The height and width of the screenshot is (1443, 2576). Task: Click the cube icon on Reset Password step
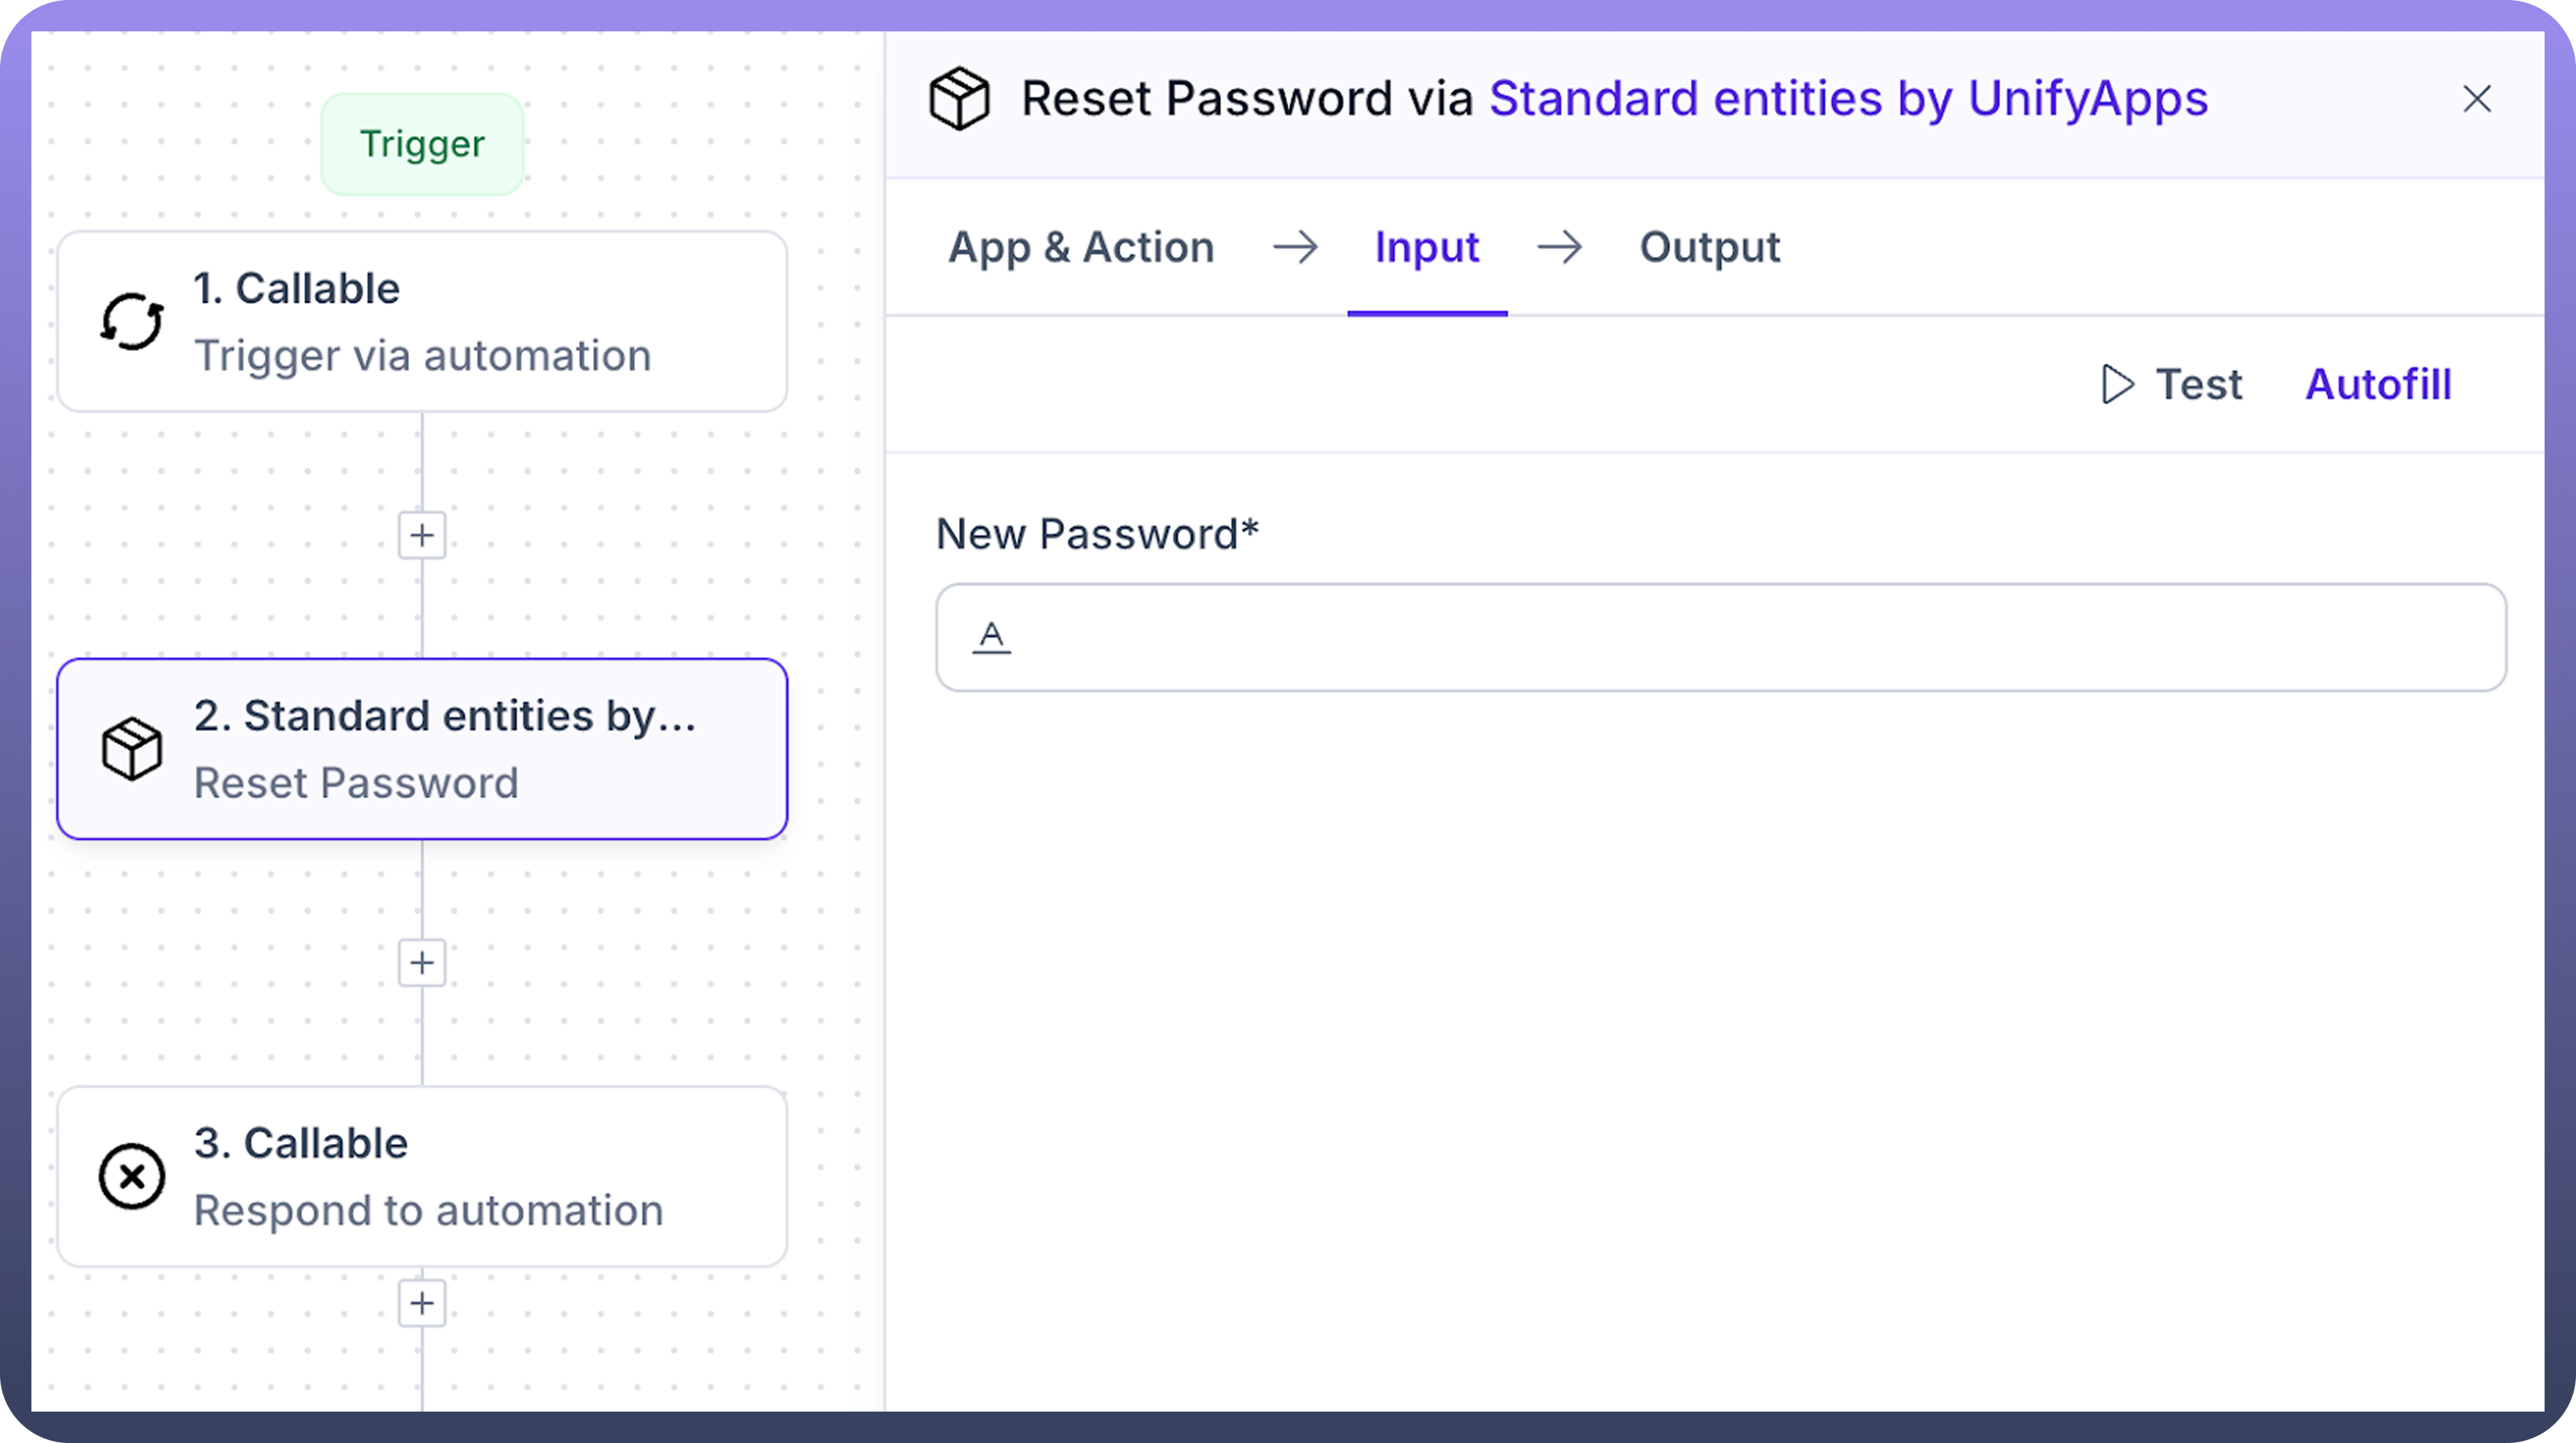[131, 748]
